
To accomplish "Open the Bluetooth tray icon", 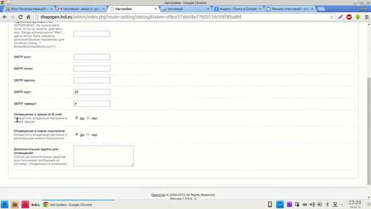I will pyautogui.click(x=327, y=204).
